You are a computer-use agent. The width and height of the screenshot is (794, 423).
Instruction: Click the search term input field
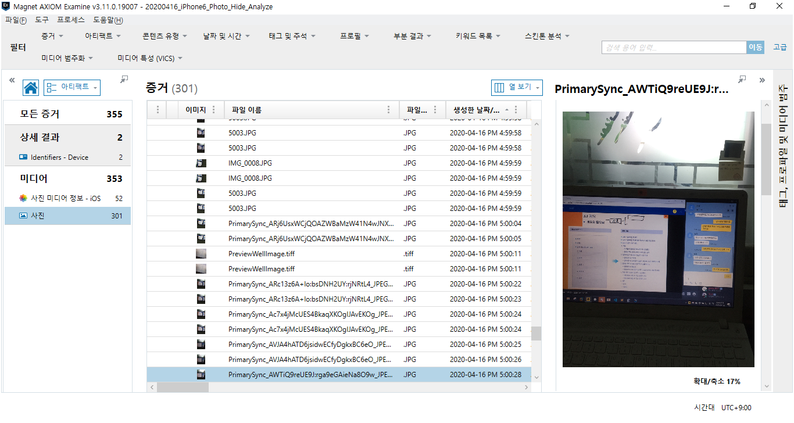(674, 48)
